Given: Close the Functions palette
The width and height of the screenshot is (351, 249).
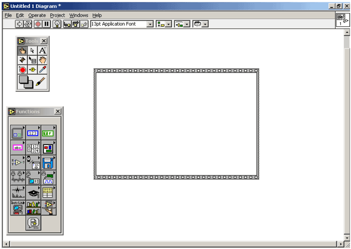Looking at the screenshot, I should click(x=58, y=111).
